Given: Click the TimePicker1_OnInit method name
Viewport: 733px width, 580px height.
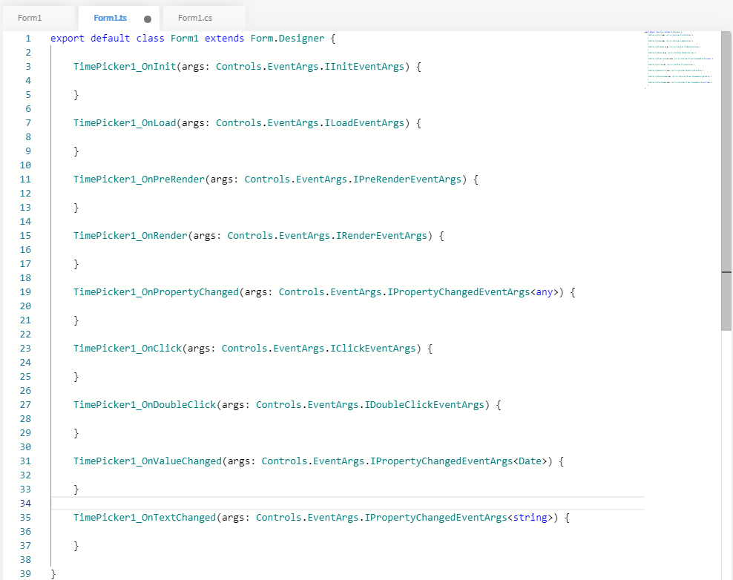Looking at the screenshot, I should [x=124, y=67].
